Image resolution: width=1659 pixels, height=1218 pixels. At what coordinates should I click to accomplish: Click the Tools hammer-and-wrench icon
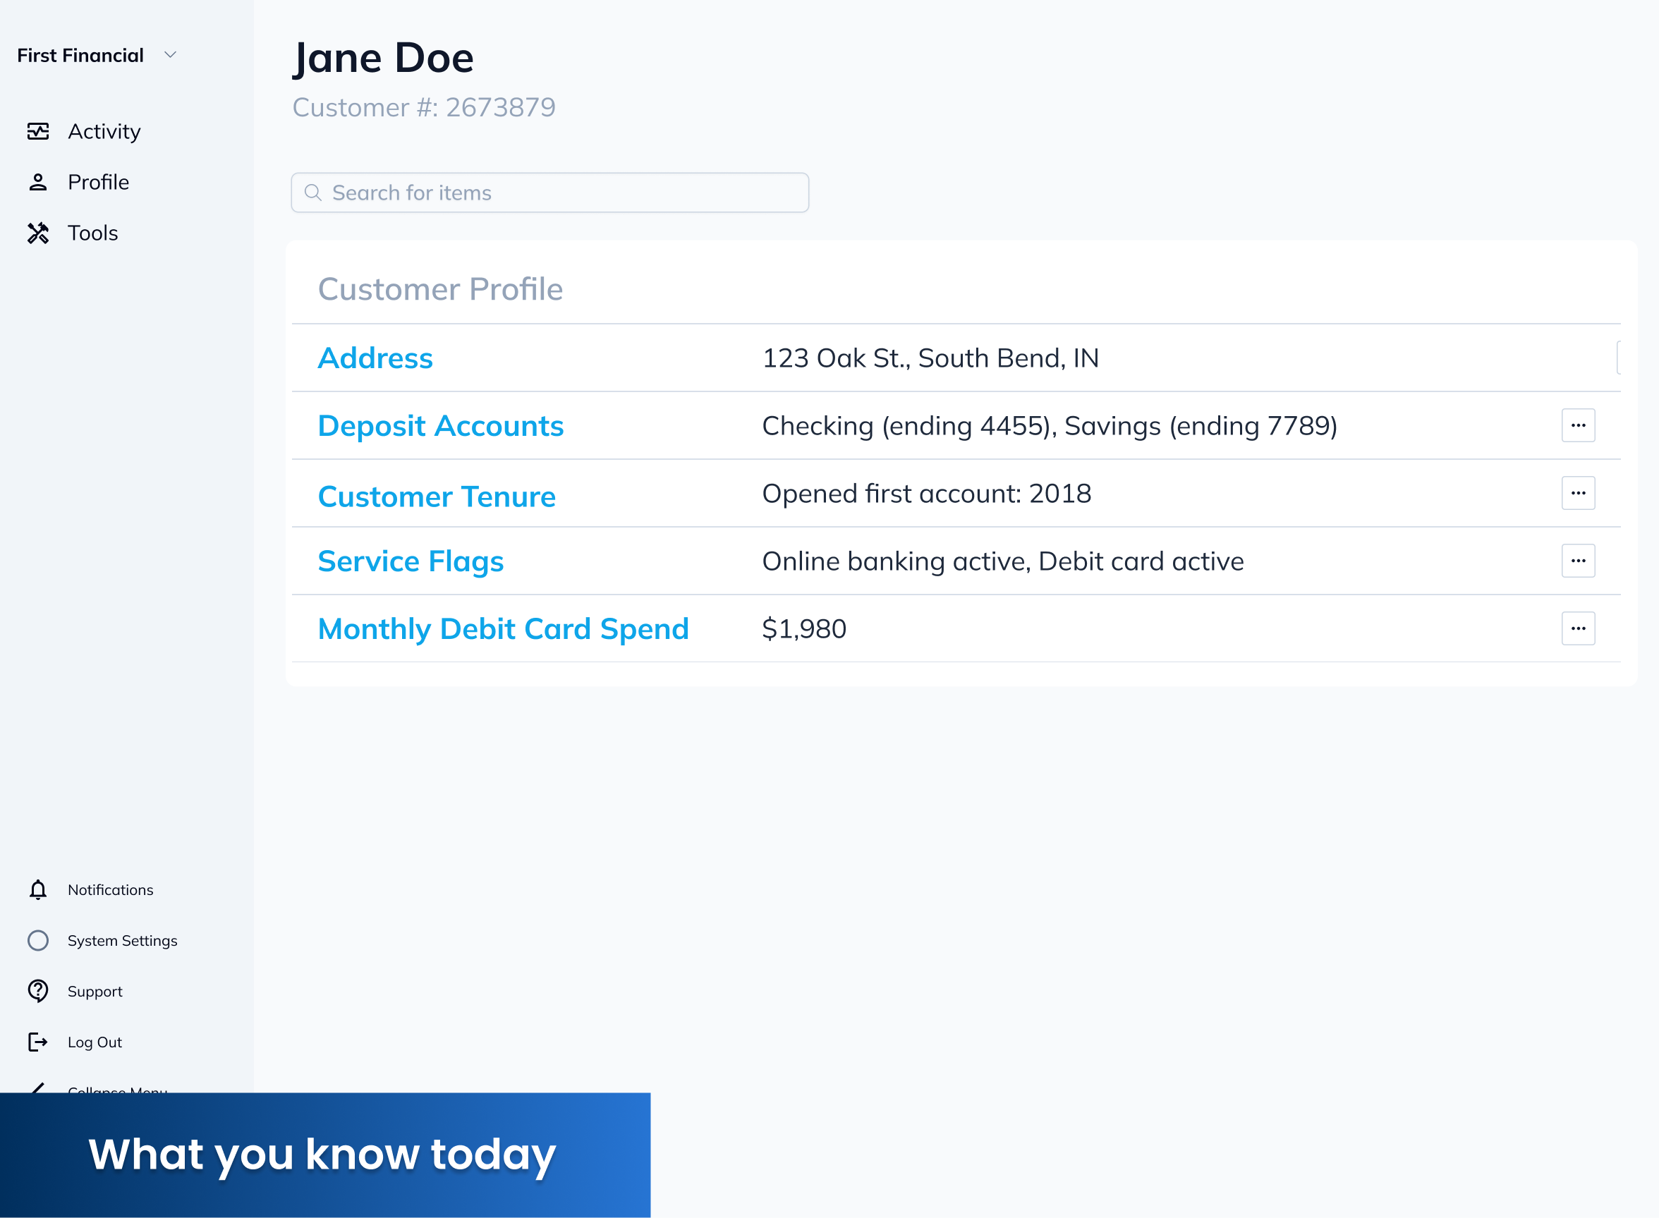[37, 233]
